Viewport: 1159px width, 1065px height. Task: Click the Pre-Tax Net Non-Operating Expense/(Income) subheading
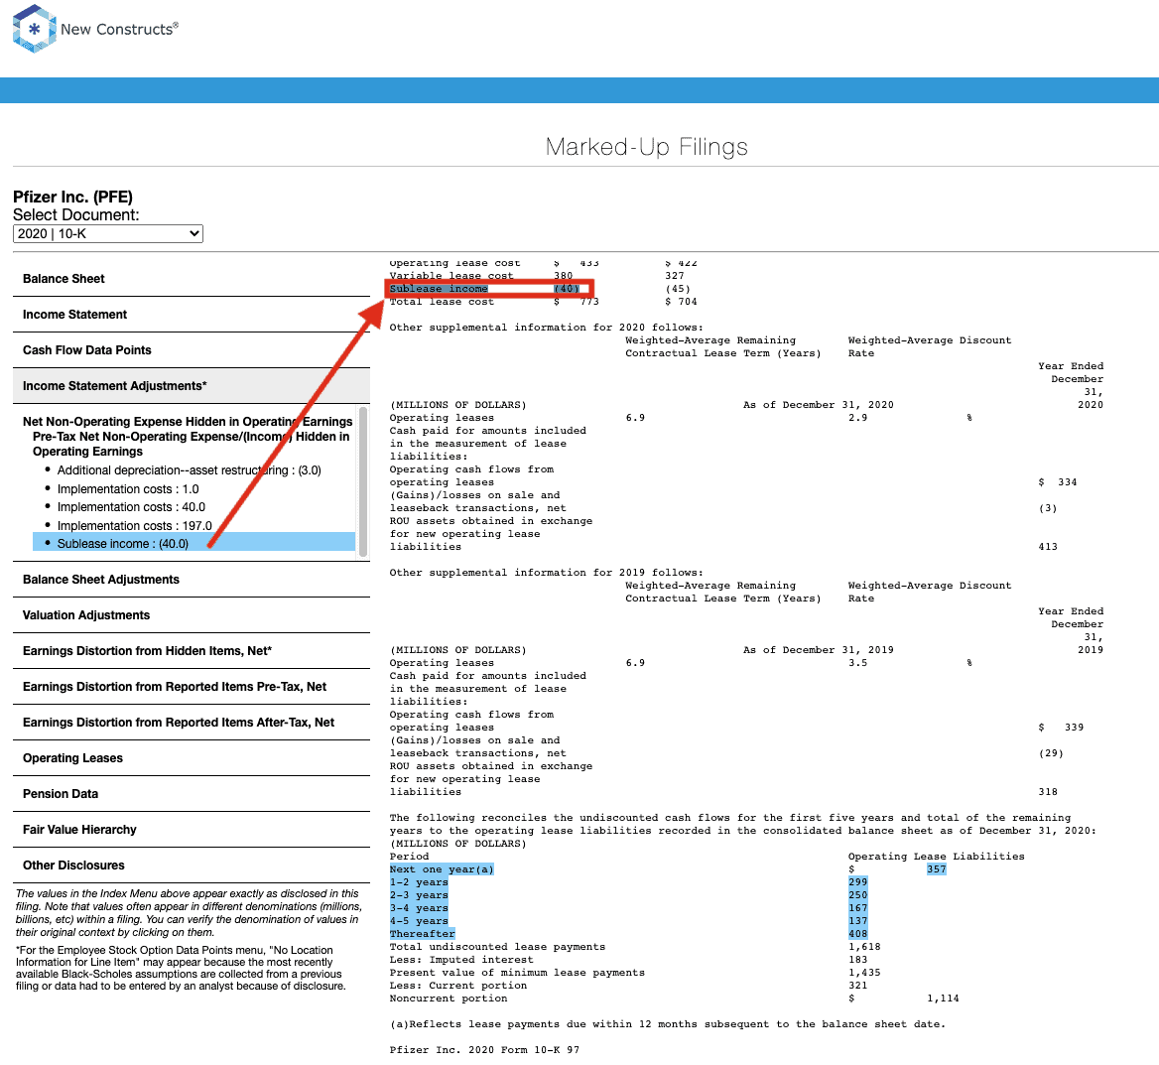[191, 444]
